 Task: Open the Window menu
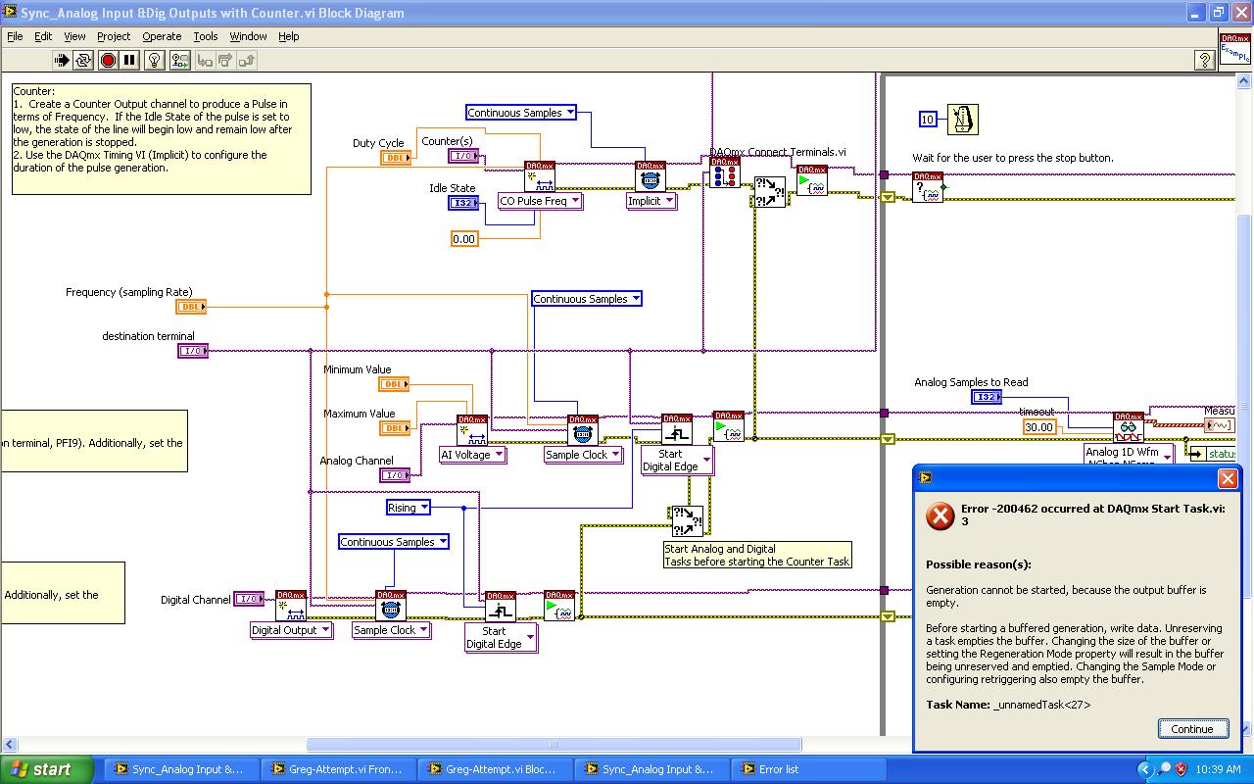tap(248, 36)
